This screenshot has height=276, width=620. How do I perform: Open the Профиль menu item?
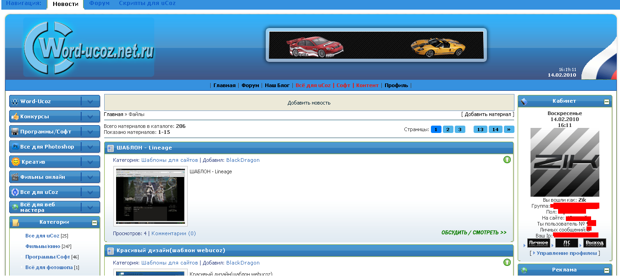(x=397, y=85)
